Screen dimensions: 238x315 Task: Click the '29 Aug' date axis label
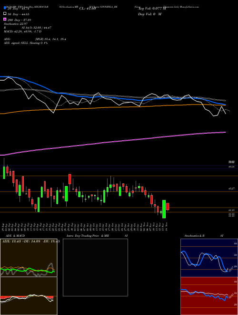3,226
